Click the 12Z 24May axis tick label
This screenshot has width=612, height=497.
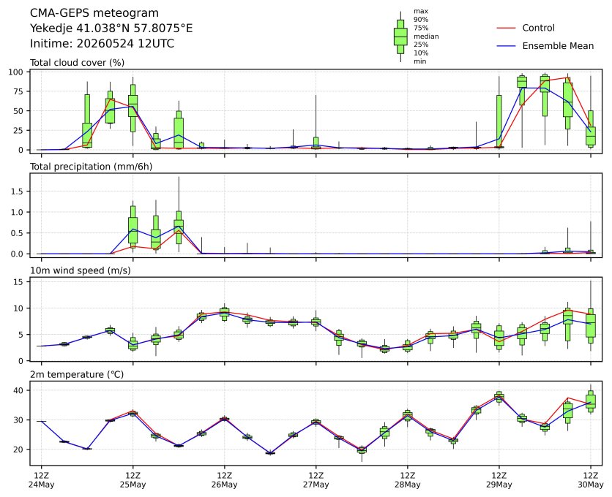click(42, 480)
